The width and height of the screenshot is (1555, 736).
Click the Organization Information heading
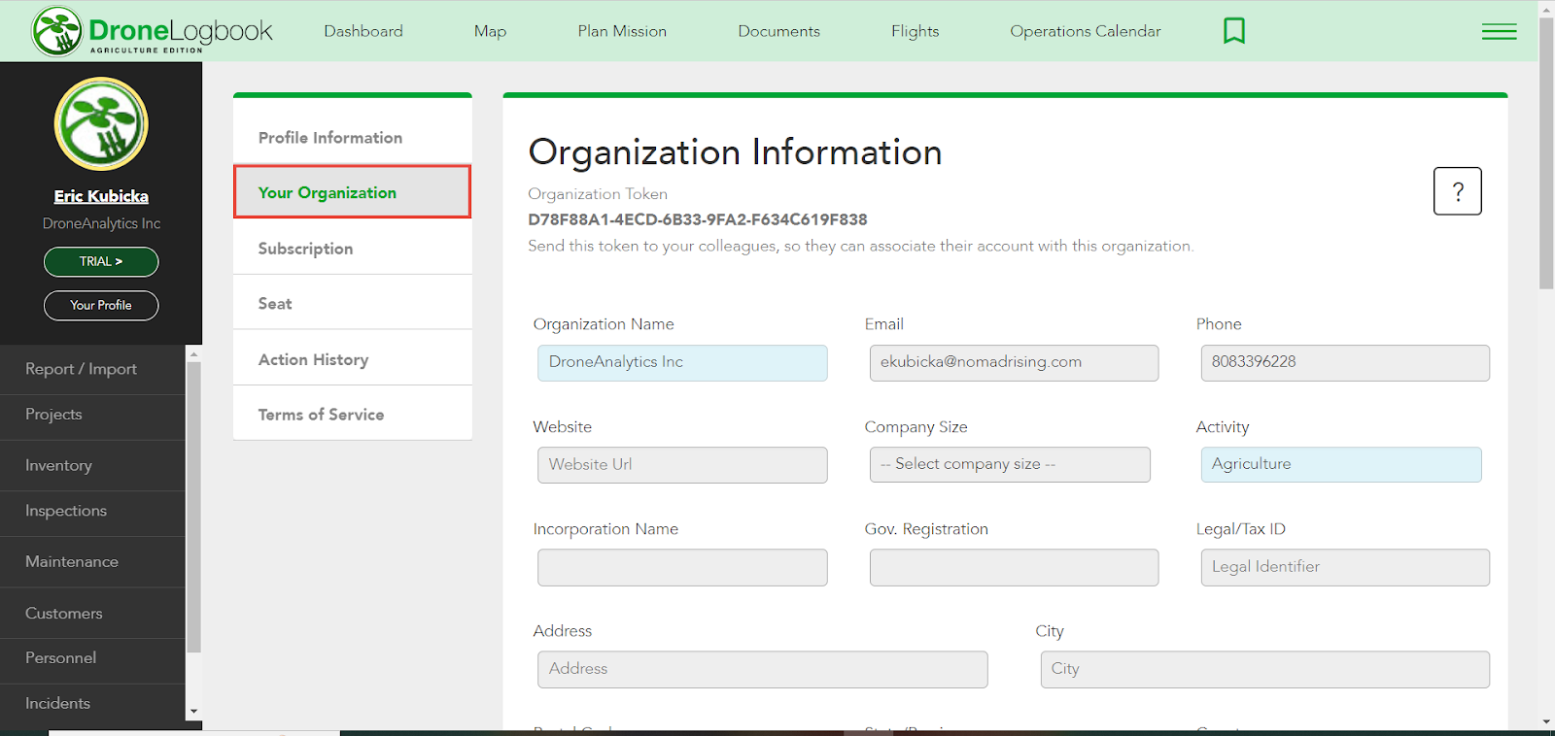tap(735, 152)
